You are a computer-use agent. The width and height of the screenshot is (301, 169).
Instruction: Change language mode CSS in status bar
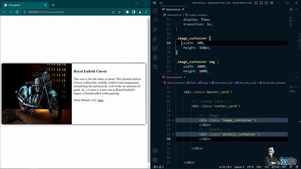tap(267, 167)
